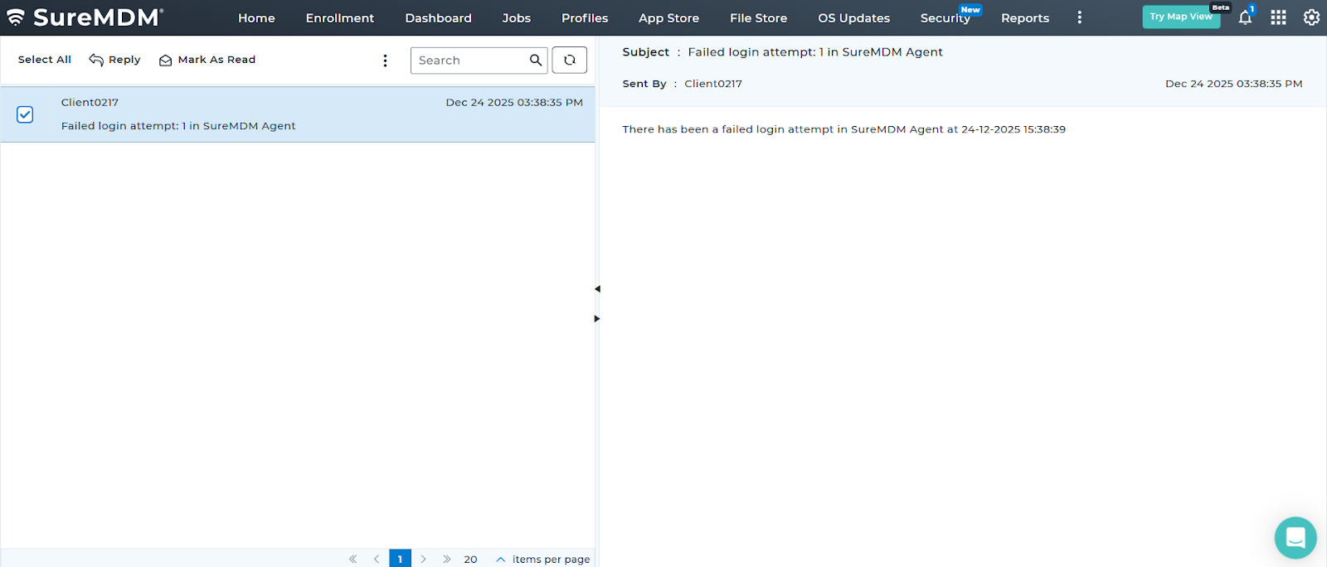This screenshot has height=567, width=1327.
Task: Expand the items per page dropdown
Action: coord(500,560)
